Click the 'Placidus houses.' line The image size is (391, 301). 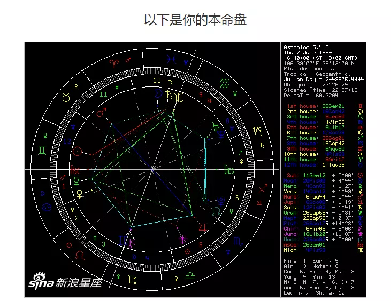click(x=309, y=69)
